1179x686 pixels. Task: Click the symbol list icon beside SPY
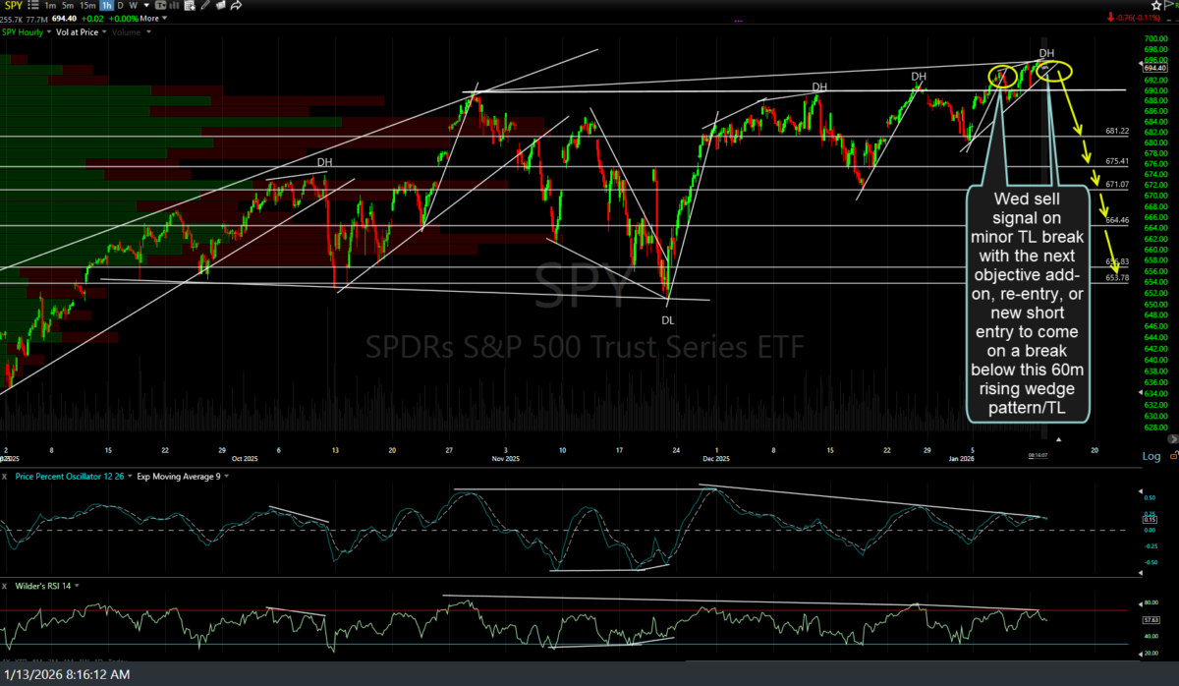(x=33, y=6)
